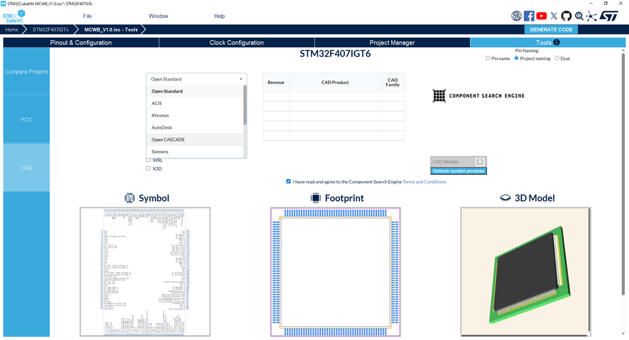Click the Symbol chip icon

(x=129, y=198)
